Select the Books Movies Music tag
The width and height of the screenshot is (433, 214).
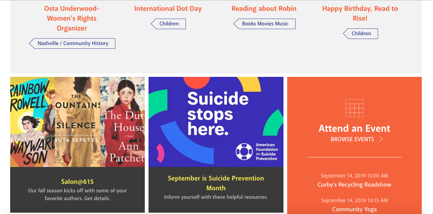coord(264,24)
